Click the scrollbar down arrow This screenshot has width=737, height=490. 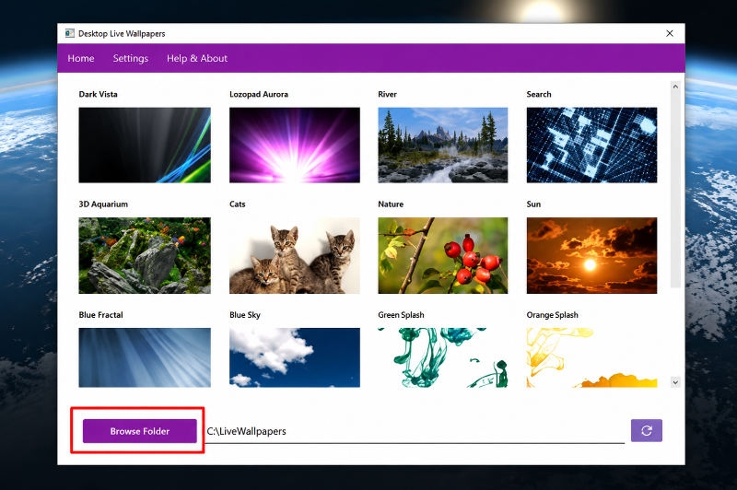(x=675, y=382)
